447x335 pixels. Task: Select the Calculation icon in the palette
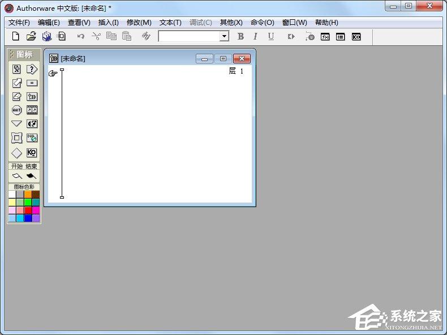click(32, 83)
